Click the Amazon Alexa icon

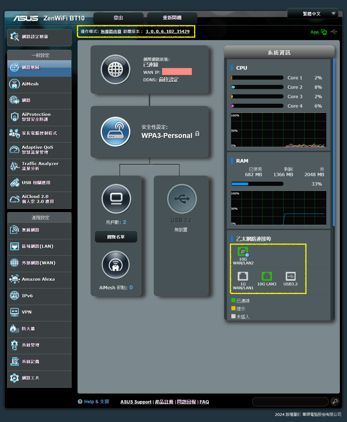[x=15, y=279]
